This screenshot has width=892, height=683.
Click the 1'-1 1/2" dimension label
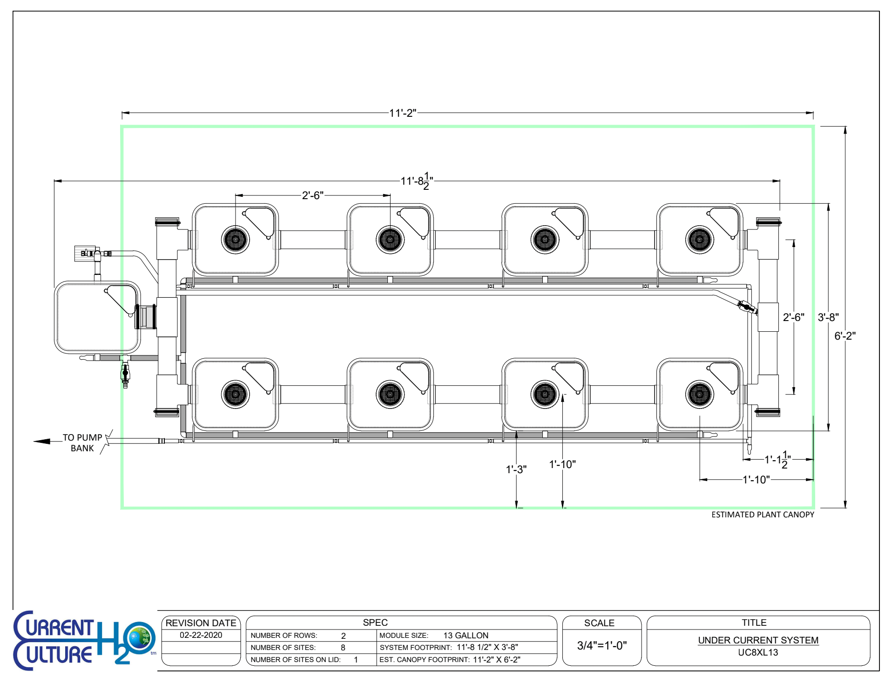coord(777,460)
